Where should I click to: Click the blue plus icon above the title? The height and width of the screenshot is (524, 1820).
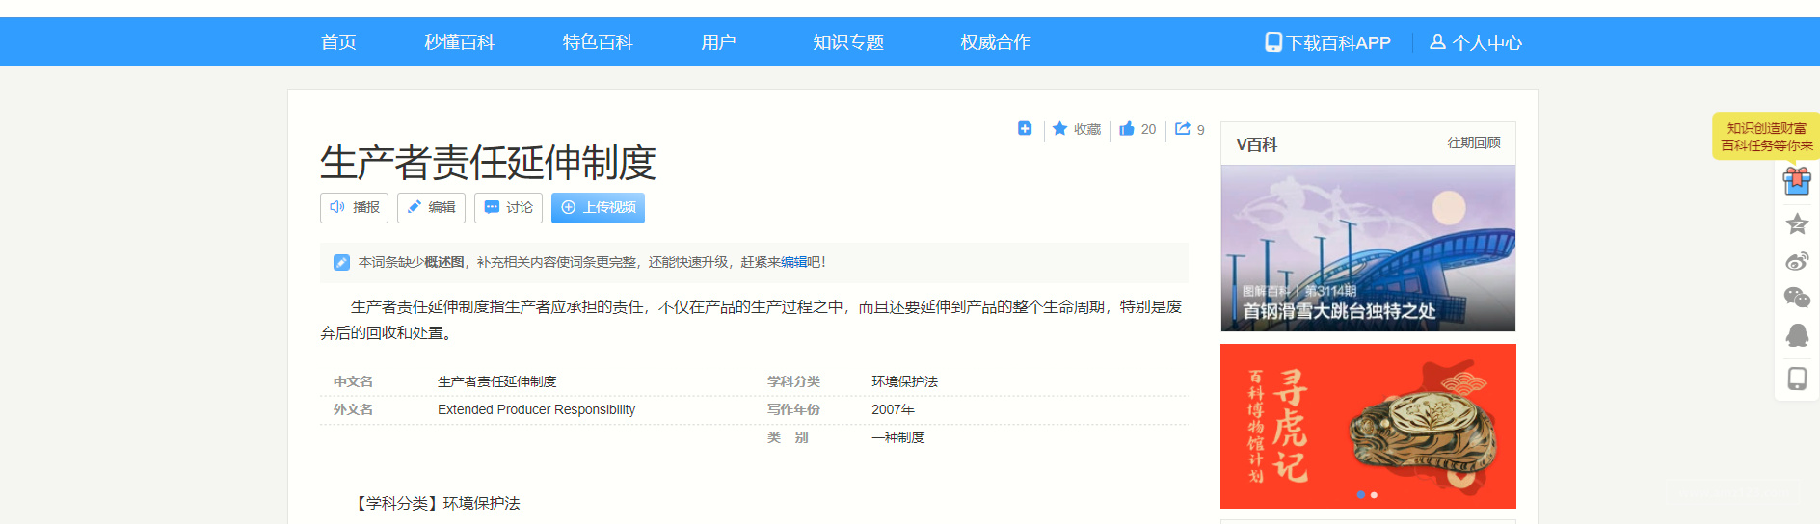(1025, 128)
